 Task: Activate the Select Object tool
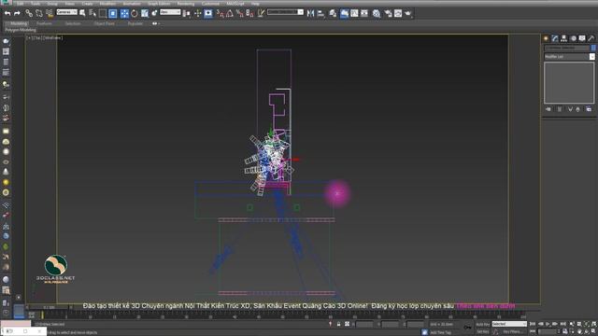point(82,13)
